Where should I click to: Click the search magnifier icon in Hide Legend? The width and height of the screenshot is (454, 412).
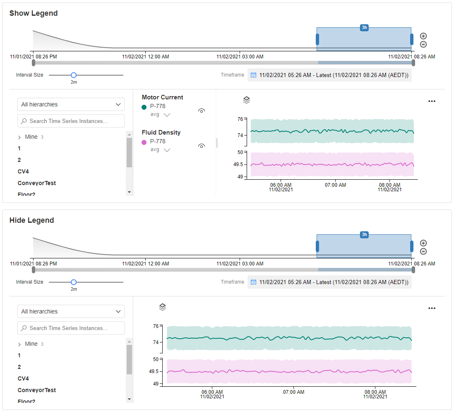point(24,328)
